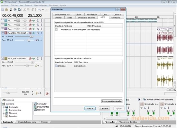Viewport: 177px width, 128px height.
Task: Click the Open folder toolbar icon
Action: click(x=7, y=10)
